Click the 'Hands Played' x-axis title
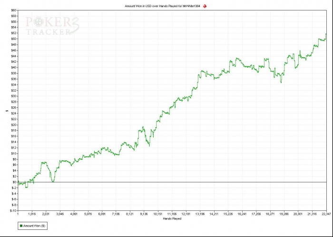The image size is (333, 237). (x=172, y=218)
